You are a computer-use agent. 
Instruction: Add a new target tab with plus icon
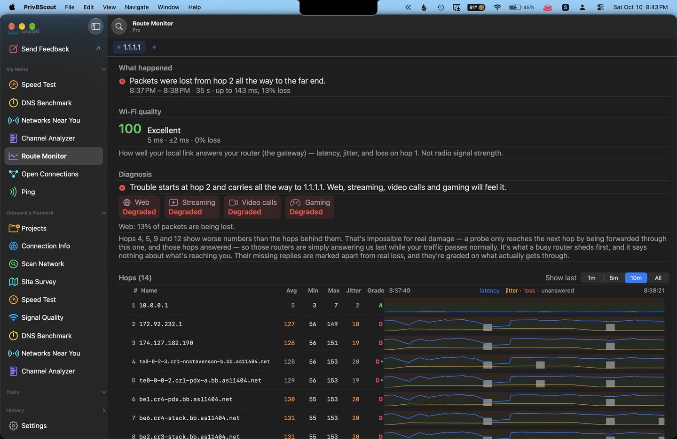[x=154, y=47]
